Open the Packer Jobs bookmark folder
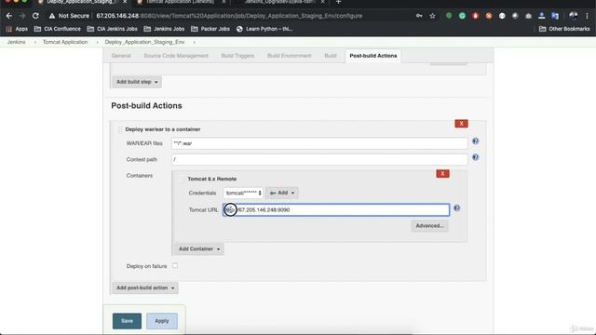Image resolution: width=596 pixels, height=335 pixels. (210, 29)
